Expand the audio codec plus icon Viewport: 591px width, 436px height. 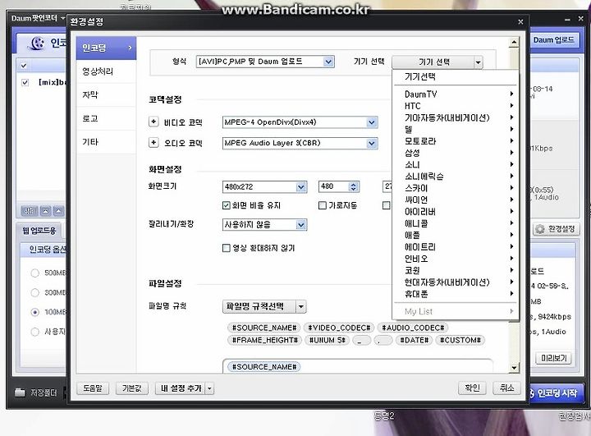(153, 143)
